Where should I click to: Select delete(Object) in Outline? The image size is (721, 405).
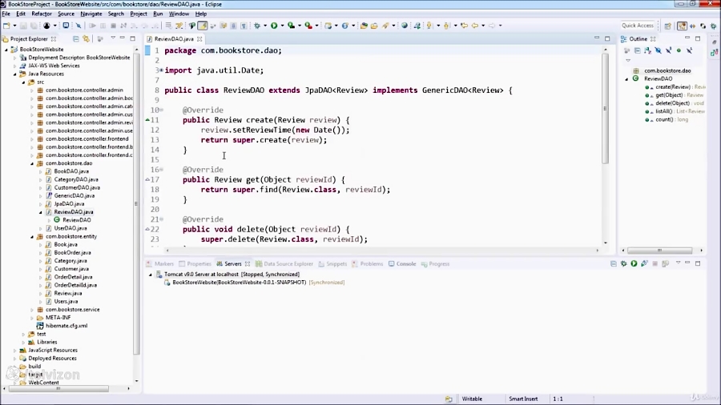672,103
